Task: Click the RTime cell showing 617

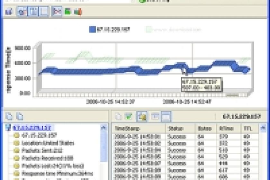Action: [223, 170]
